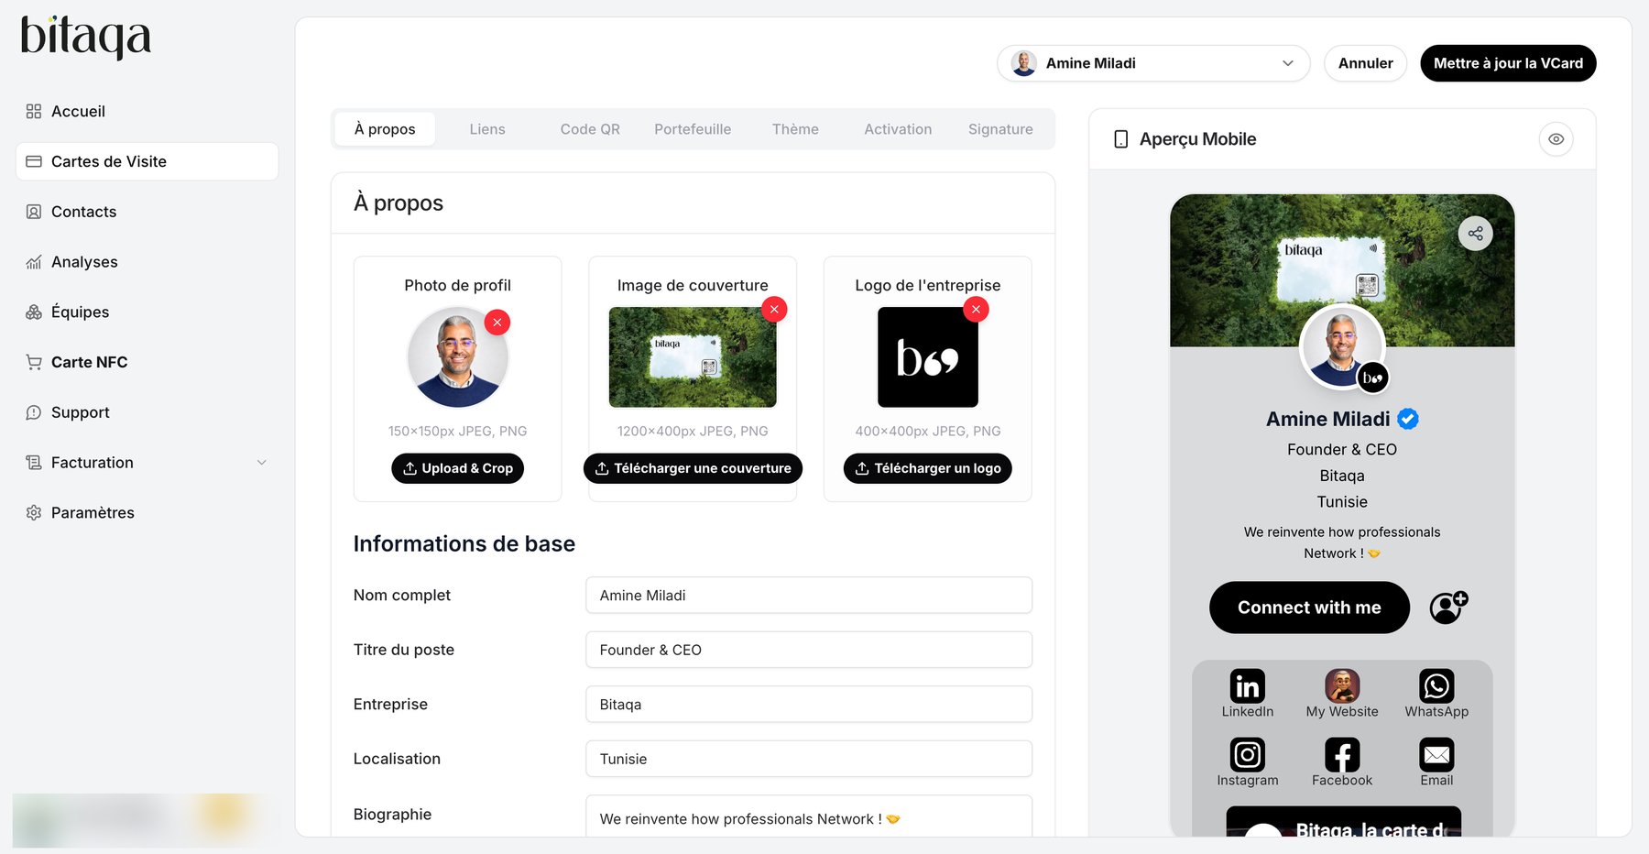Viewport: 1649px width, 854px height.
Task: Remove the company logo
Action: (976, 310)
